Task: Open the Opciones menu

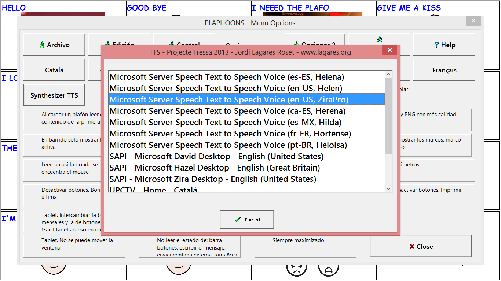Action: tap(249, 40)
